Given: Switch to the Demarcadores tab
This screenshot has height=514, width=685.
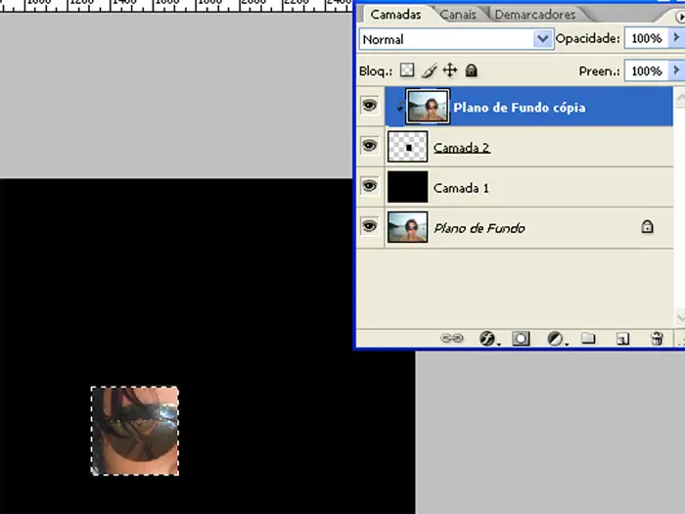Looking at the screenshot, I should pyautogui.click(x=534, y=15).
